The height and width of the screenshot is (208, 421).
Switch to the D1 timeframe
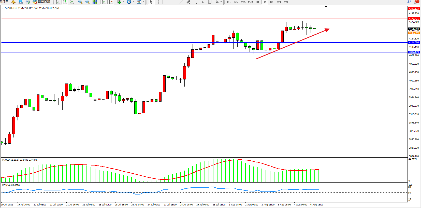pos(272,2)
